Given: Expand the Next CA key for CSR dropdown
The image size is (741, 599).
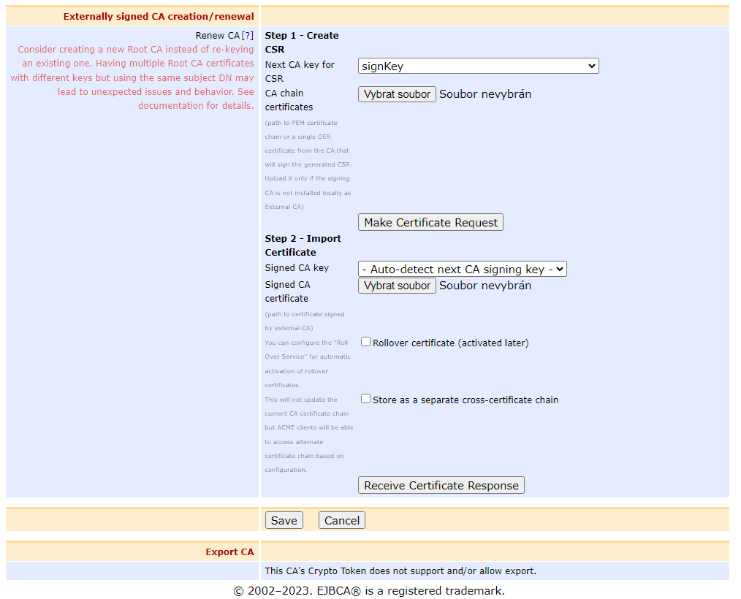Looking at the screenshot, I should coord(478,66).
